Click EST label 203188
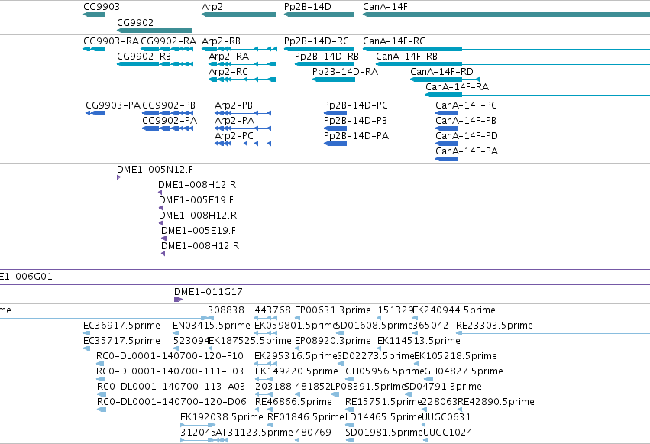The height and width of the screenshot is (444, 650). [x=273, y=387]
